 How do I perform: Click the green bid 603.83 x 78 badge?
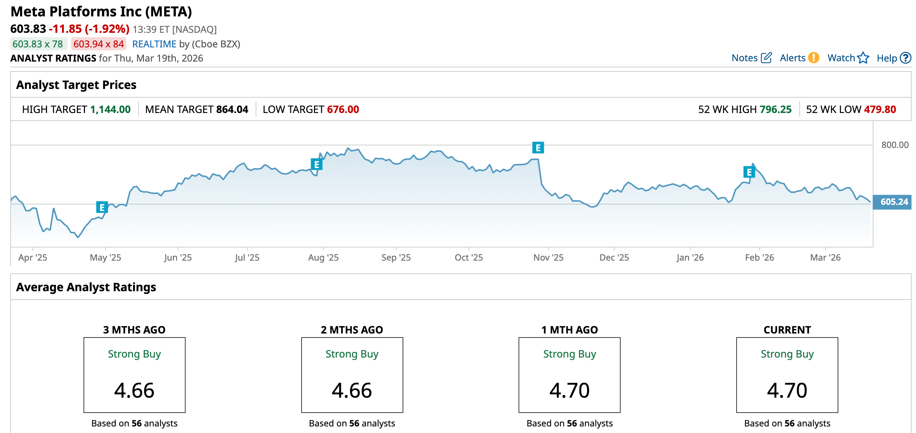(38, 44)
